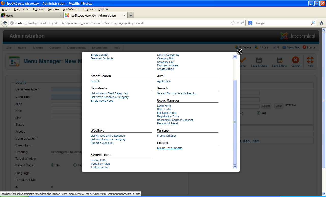Image resolution: width=326 pixels, height=197 pixels.
Task: Click the browser page scrollbar up arrow
Action: point(324,30)
